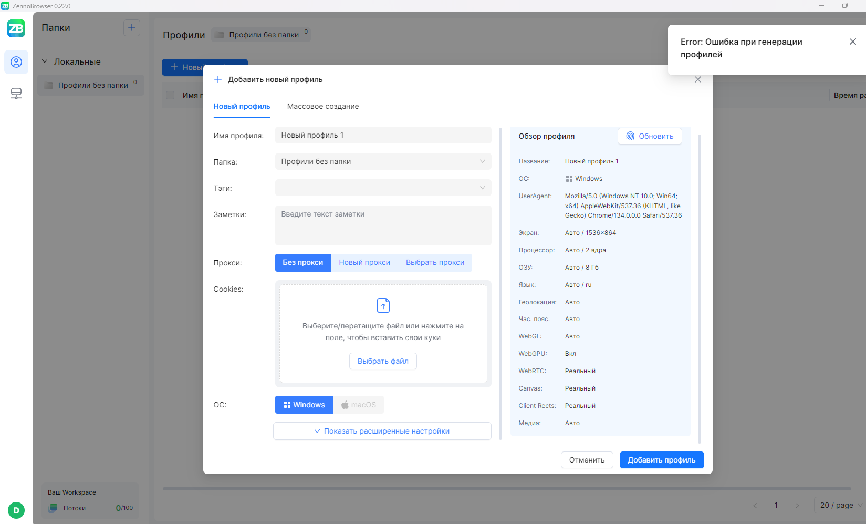Open the proxy section sidebar icon
This screenshot has height=524, width=866.
click(x=16, y=94)
